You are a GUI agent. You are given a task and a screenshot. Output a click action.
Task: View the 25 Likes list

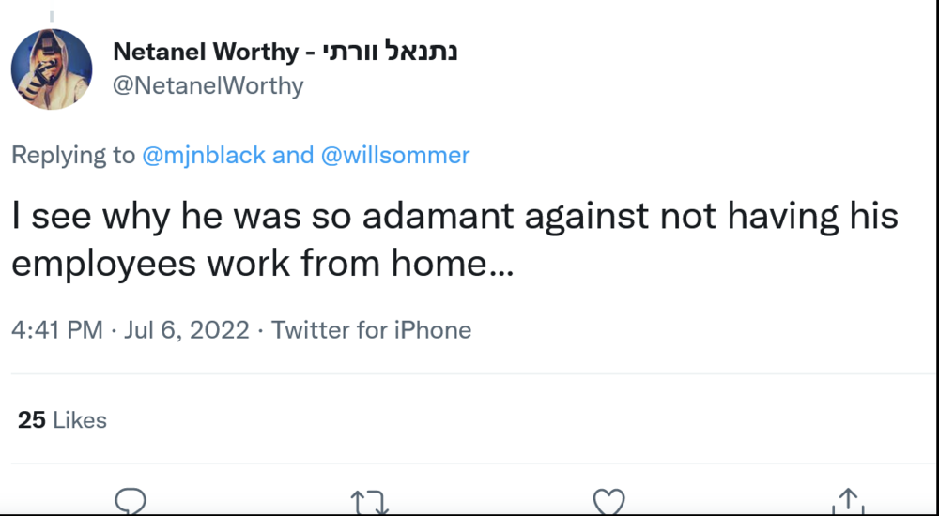tap(62, 419)
